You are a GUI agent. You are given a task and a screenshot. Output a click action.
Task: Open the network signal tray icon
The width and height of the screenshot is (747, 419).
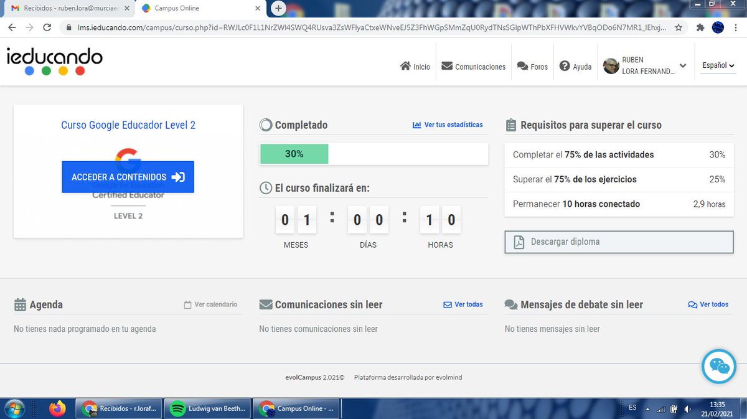click(x=662, y=409)
